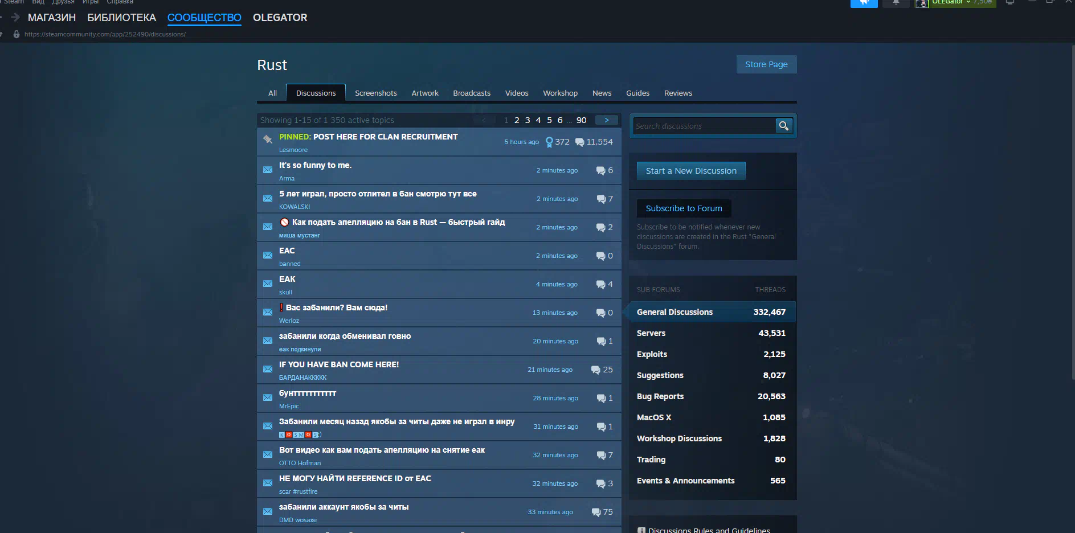
Task: Open the Guides tab
Action: pyautogui.click(x=637, y=93)
